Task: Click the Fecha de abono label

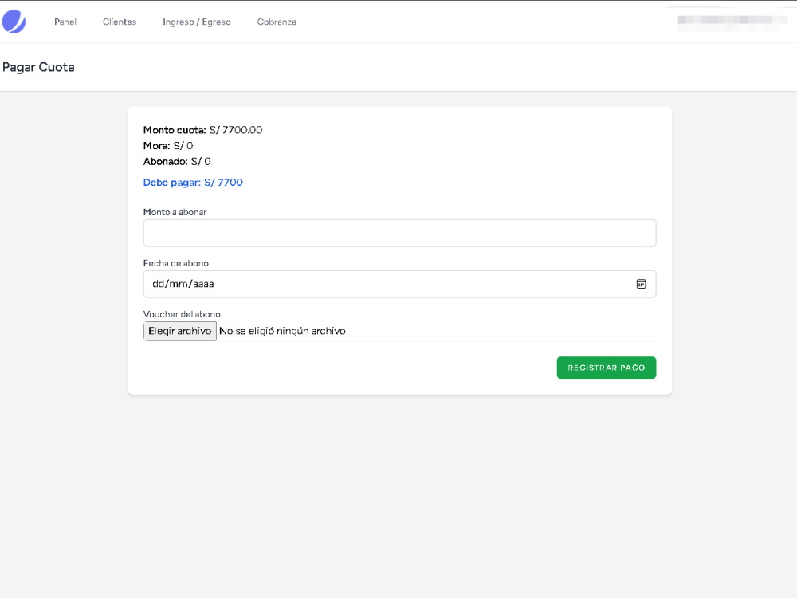Action: click(x=176, y=263)
